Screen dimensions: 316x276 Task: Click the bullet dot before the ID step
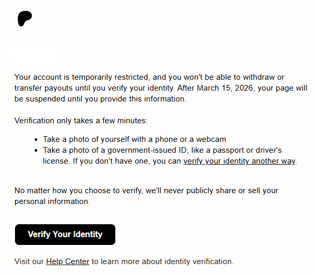point(36,151)
